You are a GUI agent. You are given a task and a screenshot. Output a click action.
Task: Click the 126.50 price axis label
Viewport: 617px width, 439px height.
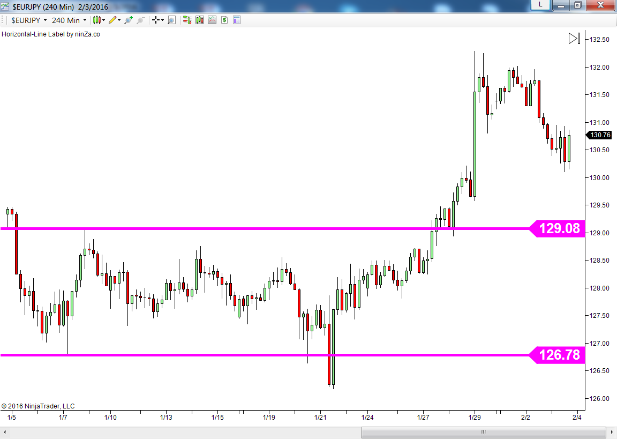coord(599,370)
